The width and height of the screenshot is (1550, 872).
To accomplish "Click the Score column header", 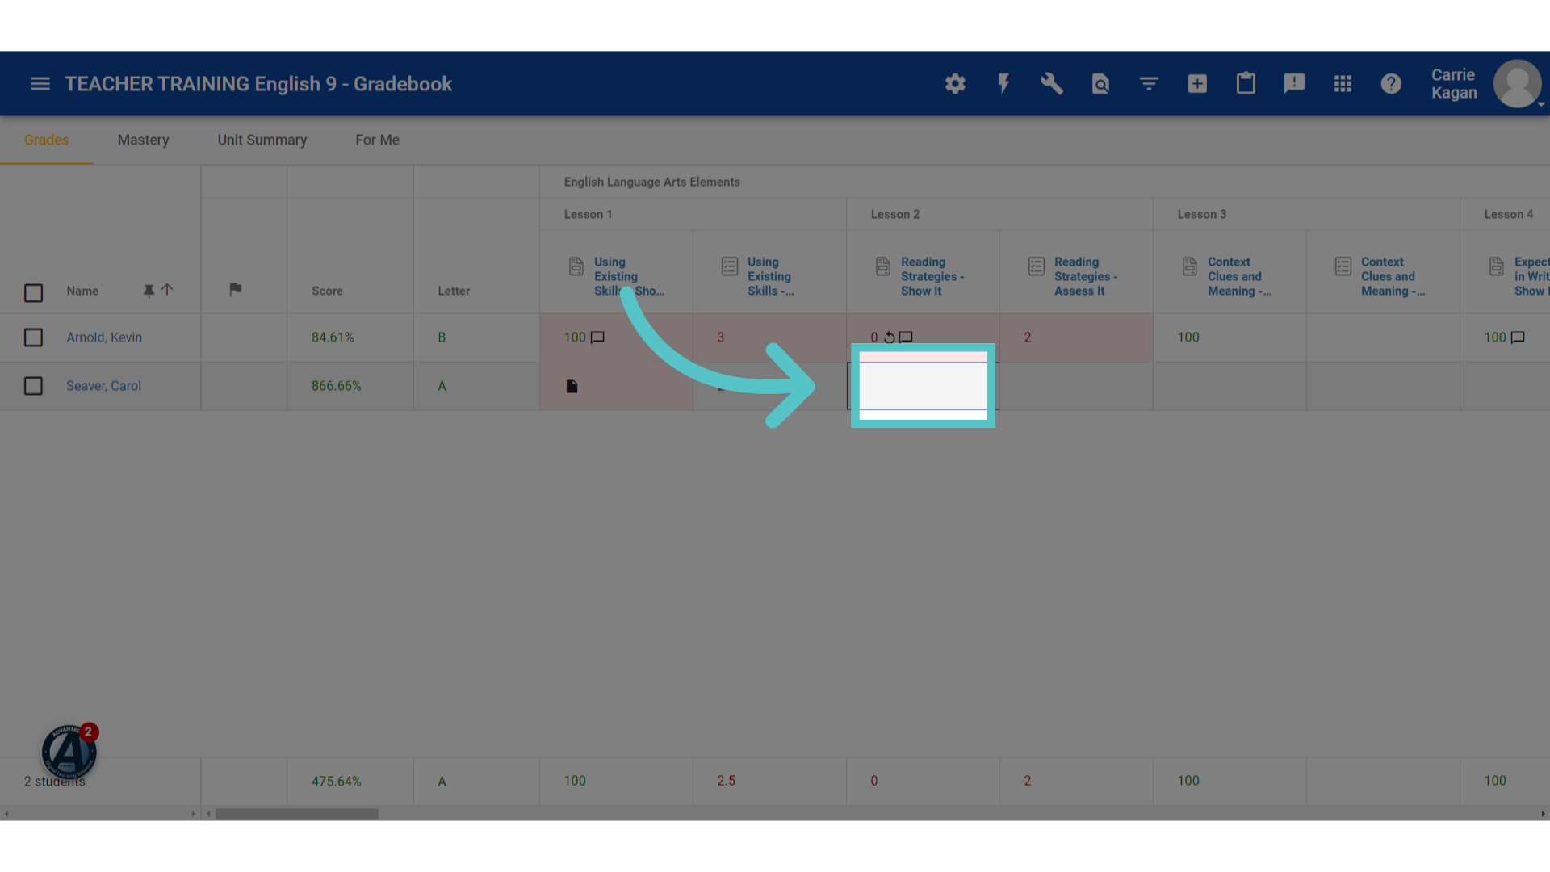I will coord(327,291).
